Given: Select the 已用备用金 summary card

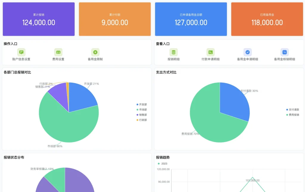Looking at the screenshot, I should click(267, 19).
